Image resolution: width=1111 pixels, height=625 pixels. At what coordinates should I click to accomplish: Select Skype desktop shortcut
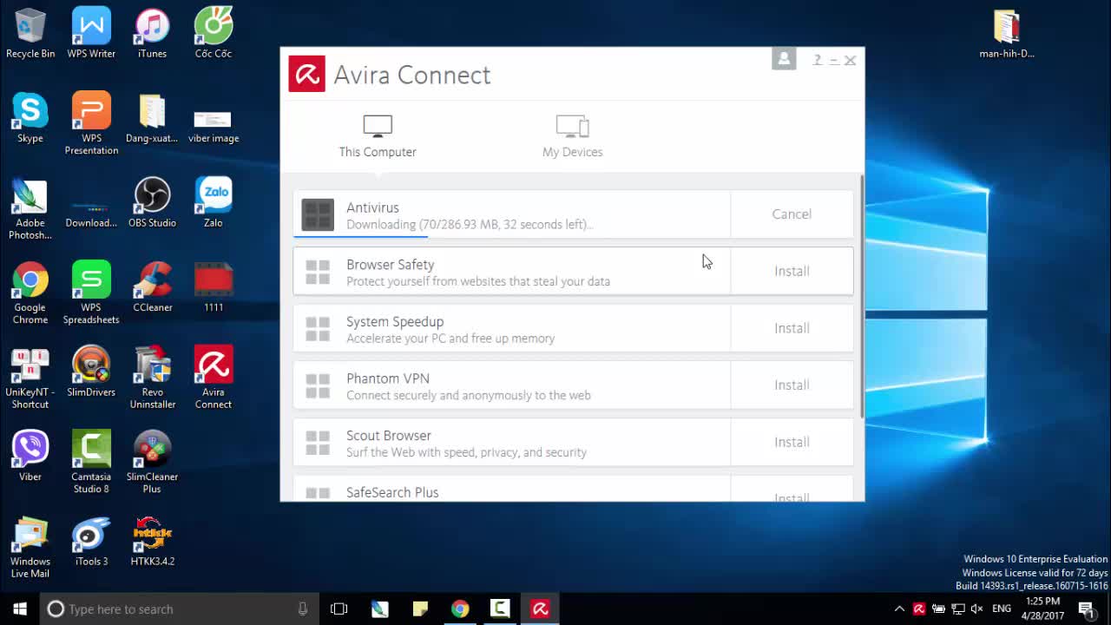(x=30, y=118)
